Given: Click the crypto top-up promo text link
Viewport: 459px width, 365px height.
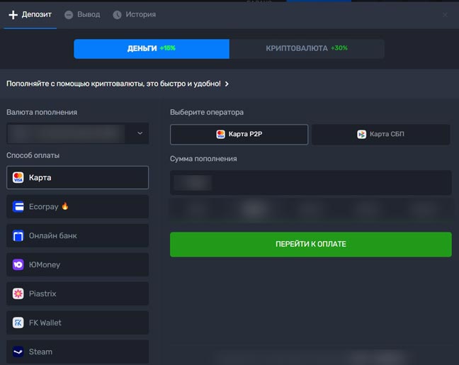Looking at the screenshot, I should pyautogui.click(x=113, y=84).
